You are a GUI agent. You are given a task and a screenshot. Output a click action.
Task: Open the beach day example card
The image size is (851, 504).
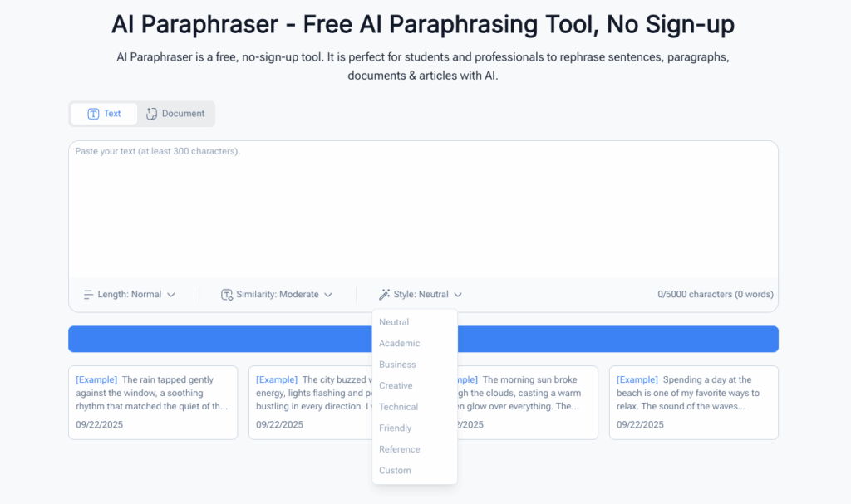[x=693, y=402]
